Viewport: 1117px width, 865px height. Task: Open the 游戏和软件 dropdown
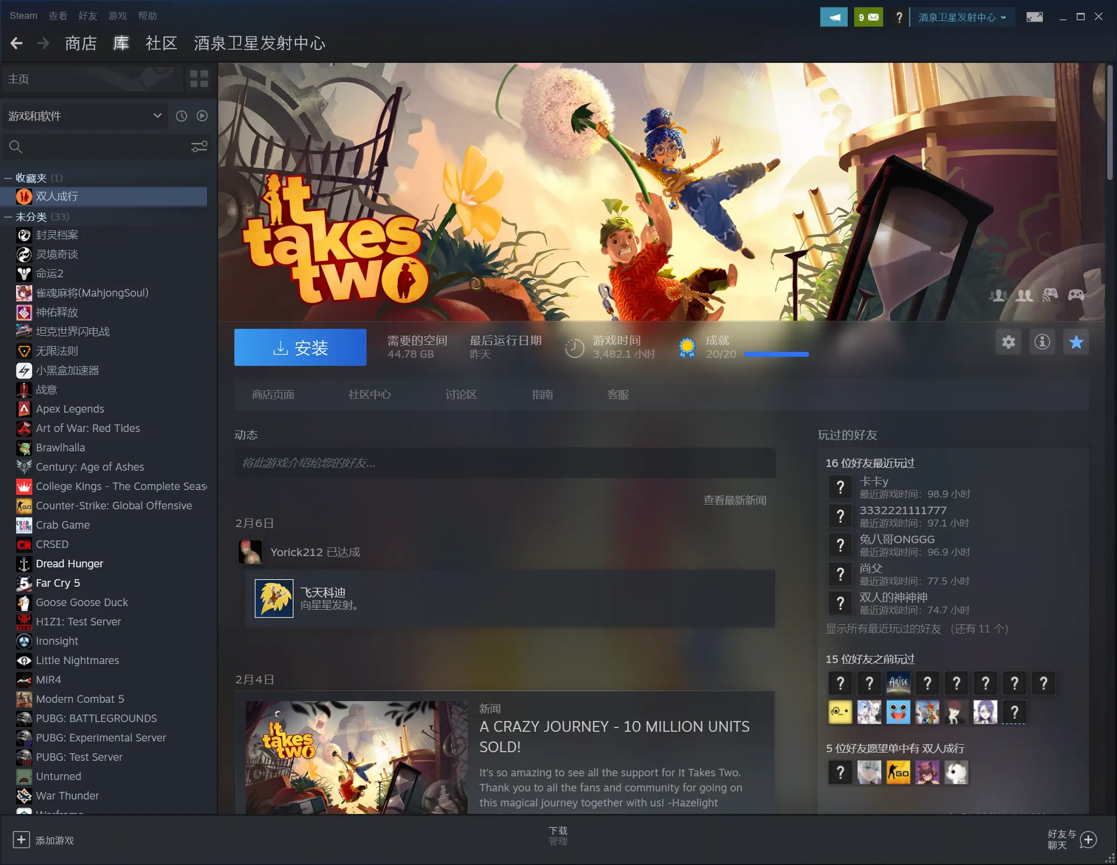[x=85, y=116]
